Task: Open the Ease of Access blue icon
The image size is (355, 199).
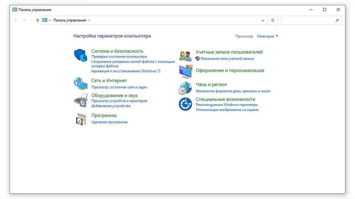Action: pyautogui.click(x=185, y=104)
